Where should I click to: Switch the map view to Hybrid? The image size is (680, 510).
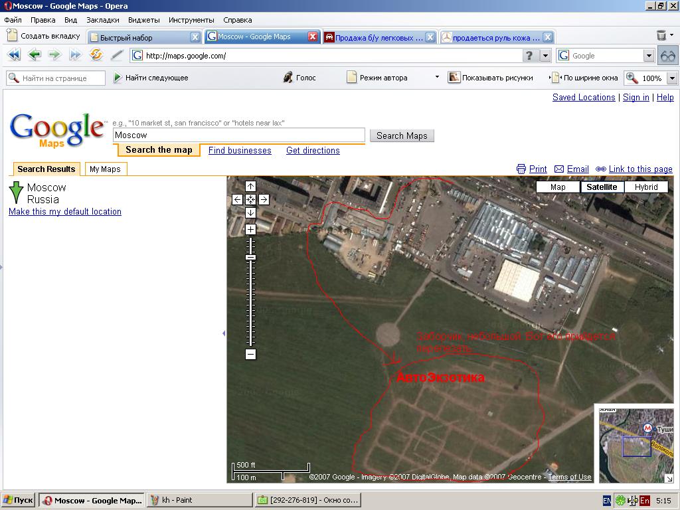coord(646,187)
